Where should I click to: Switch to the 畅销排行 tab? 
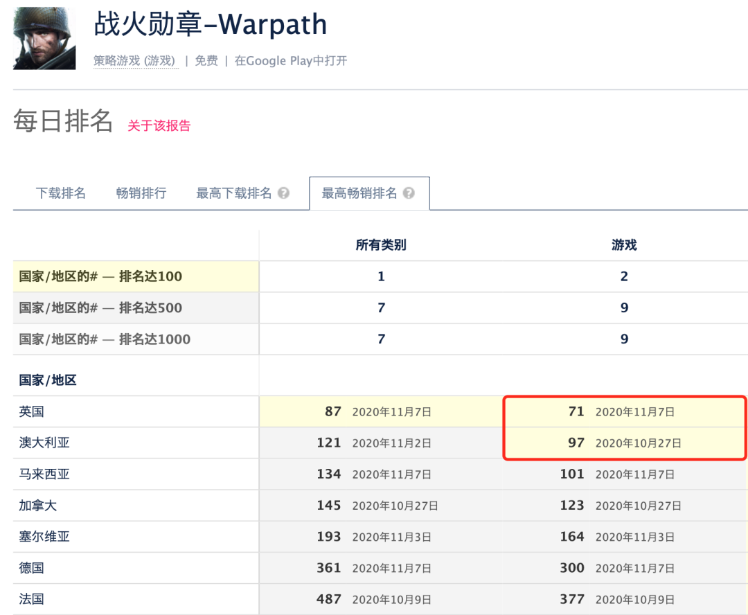141,193
